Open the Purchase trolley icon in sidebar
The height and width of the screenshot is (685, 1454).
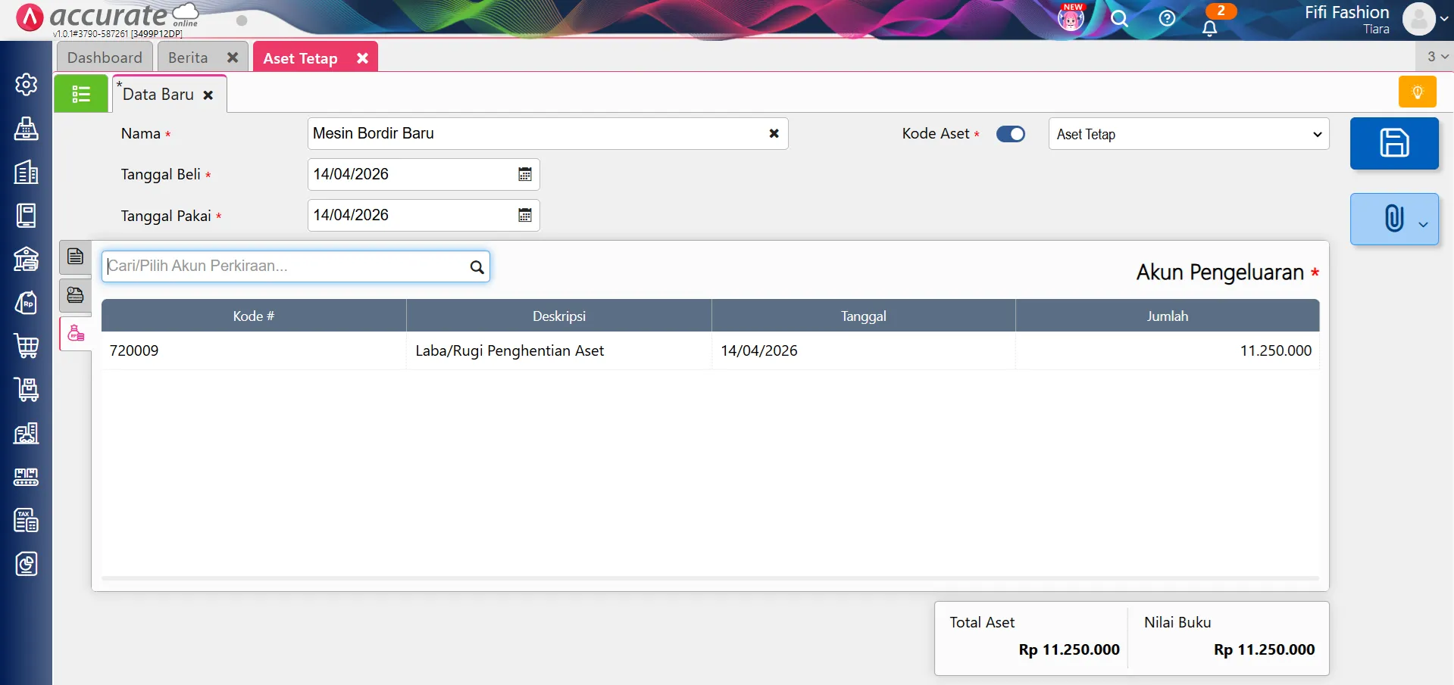coord(27,390)
